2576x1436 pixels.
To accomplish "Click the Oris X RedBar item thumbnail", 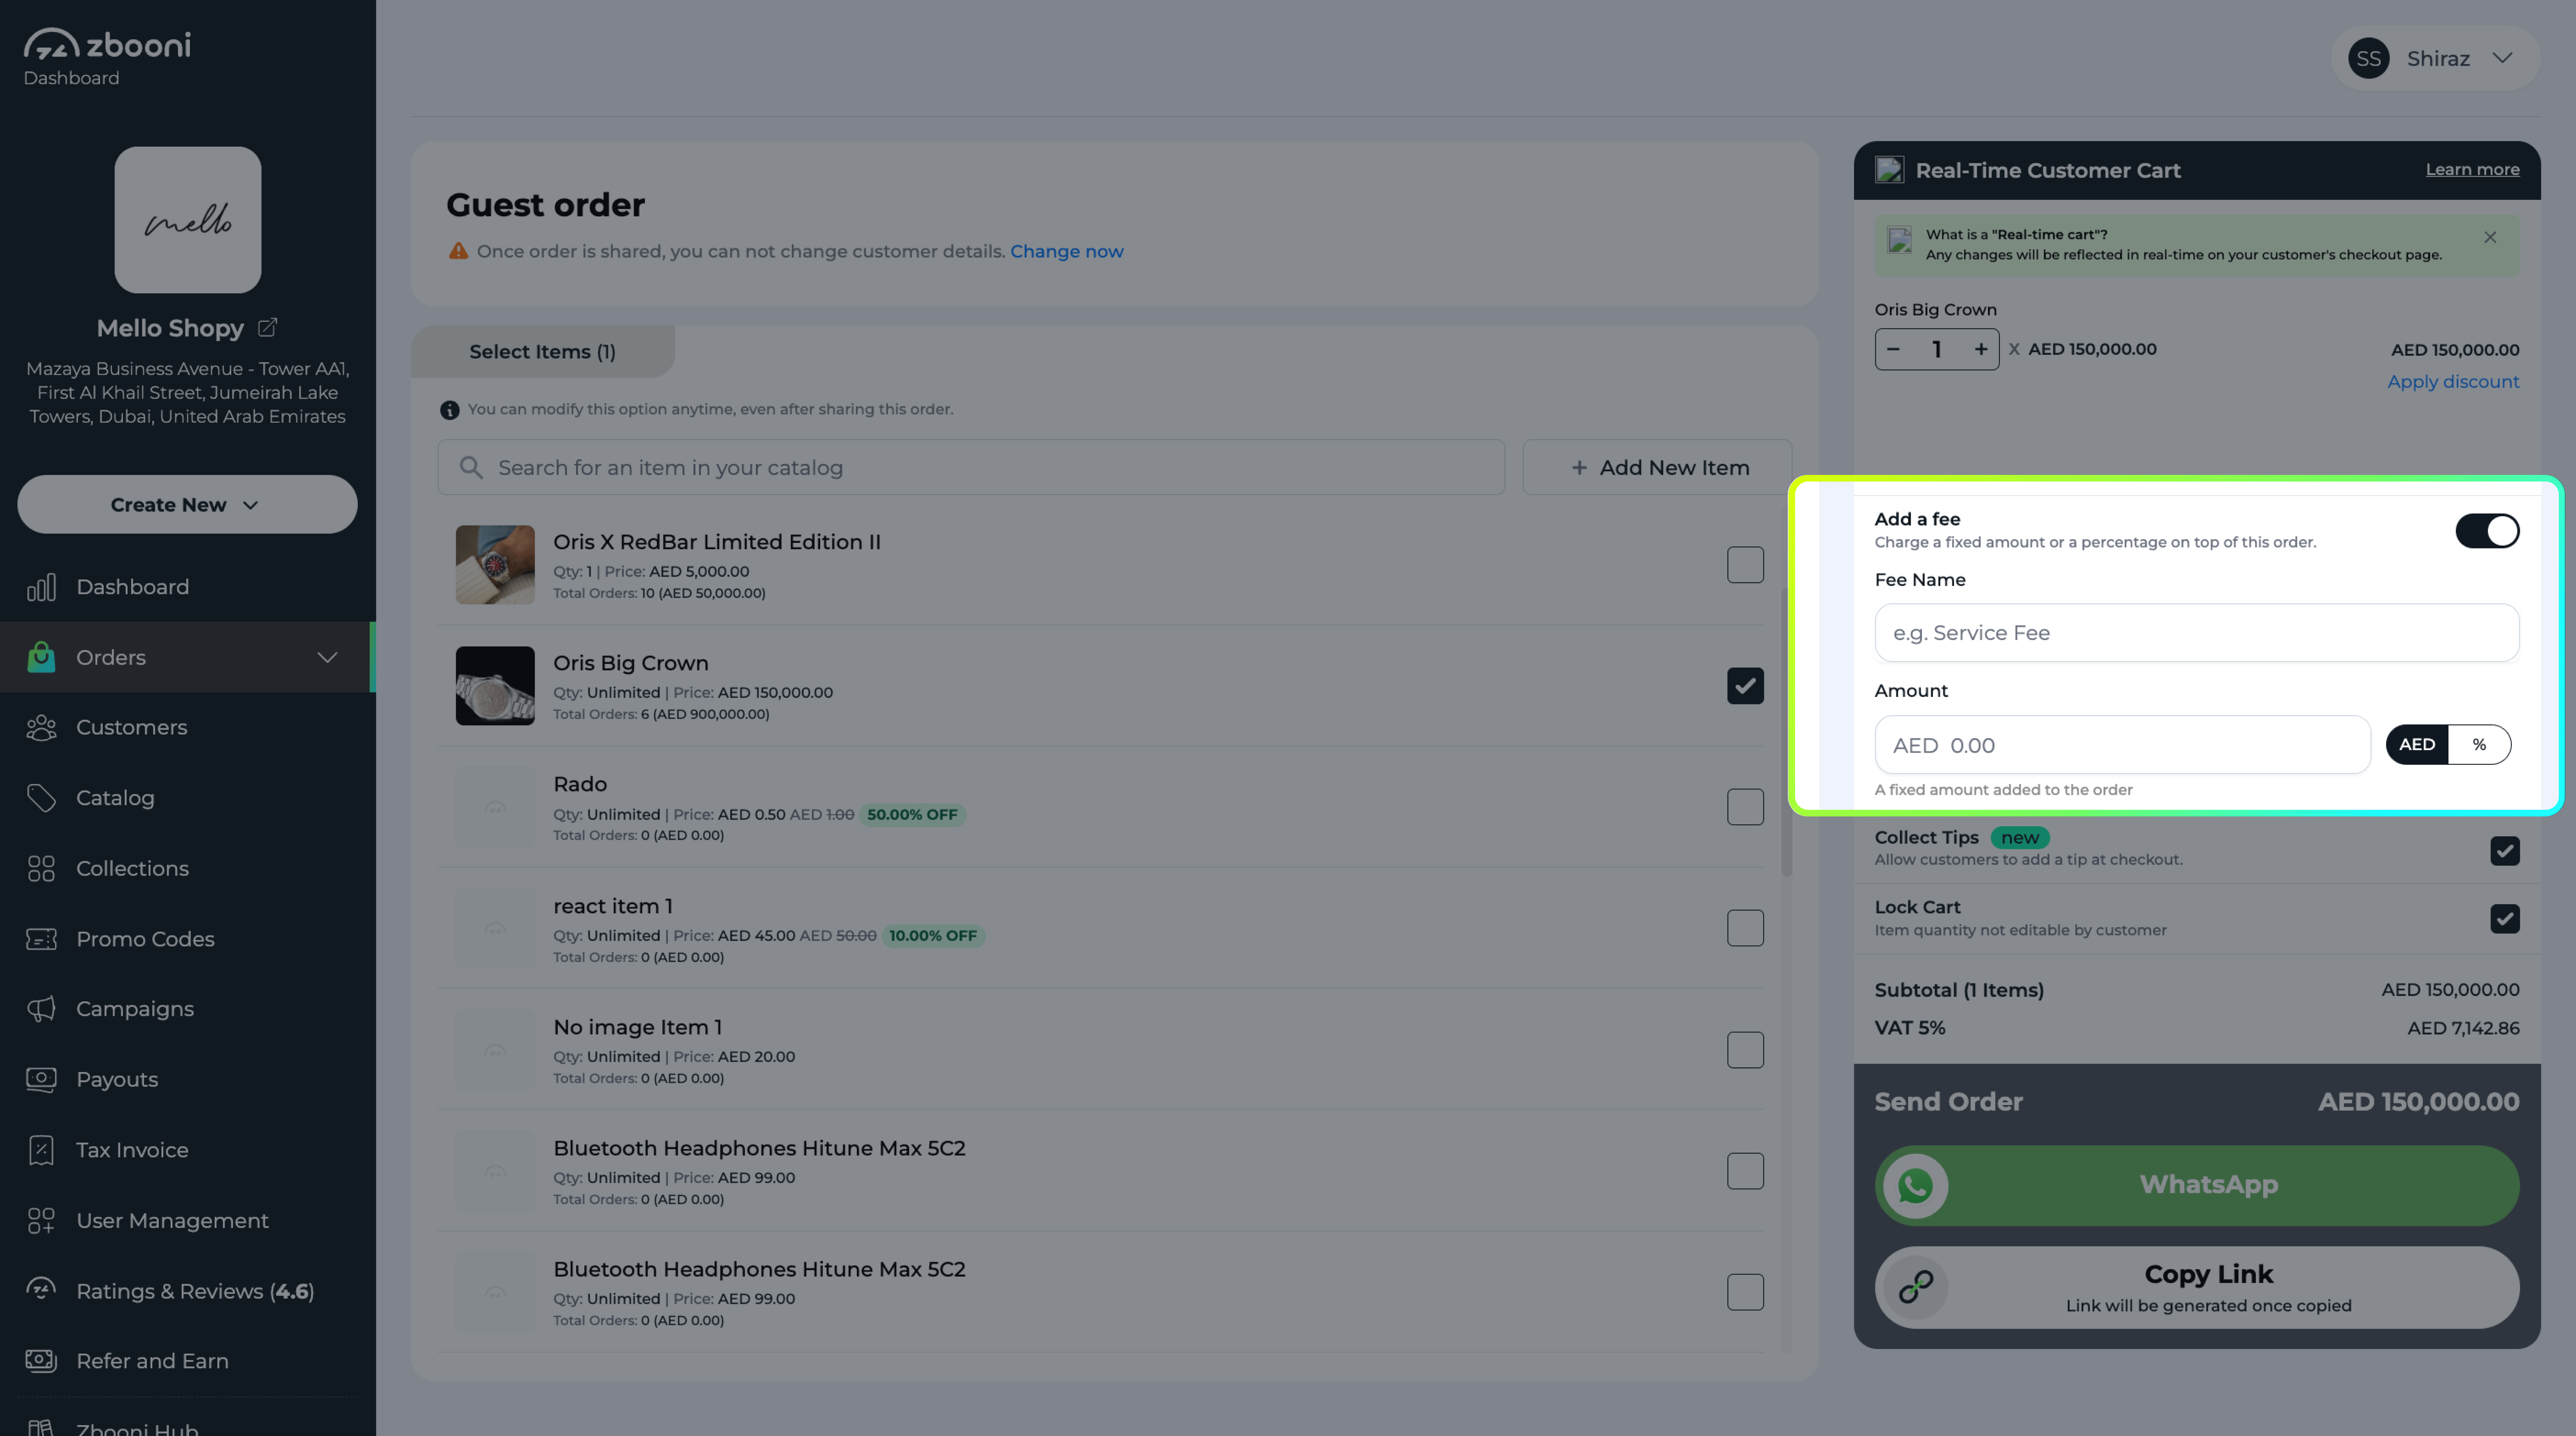I will tap(495, 565).
